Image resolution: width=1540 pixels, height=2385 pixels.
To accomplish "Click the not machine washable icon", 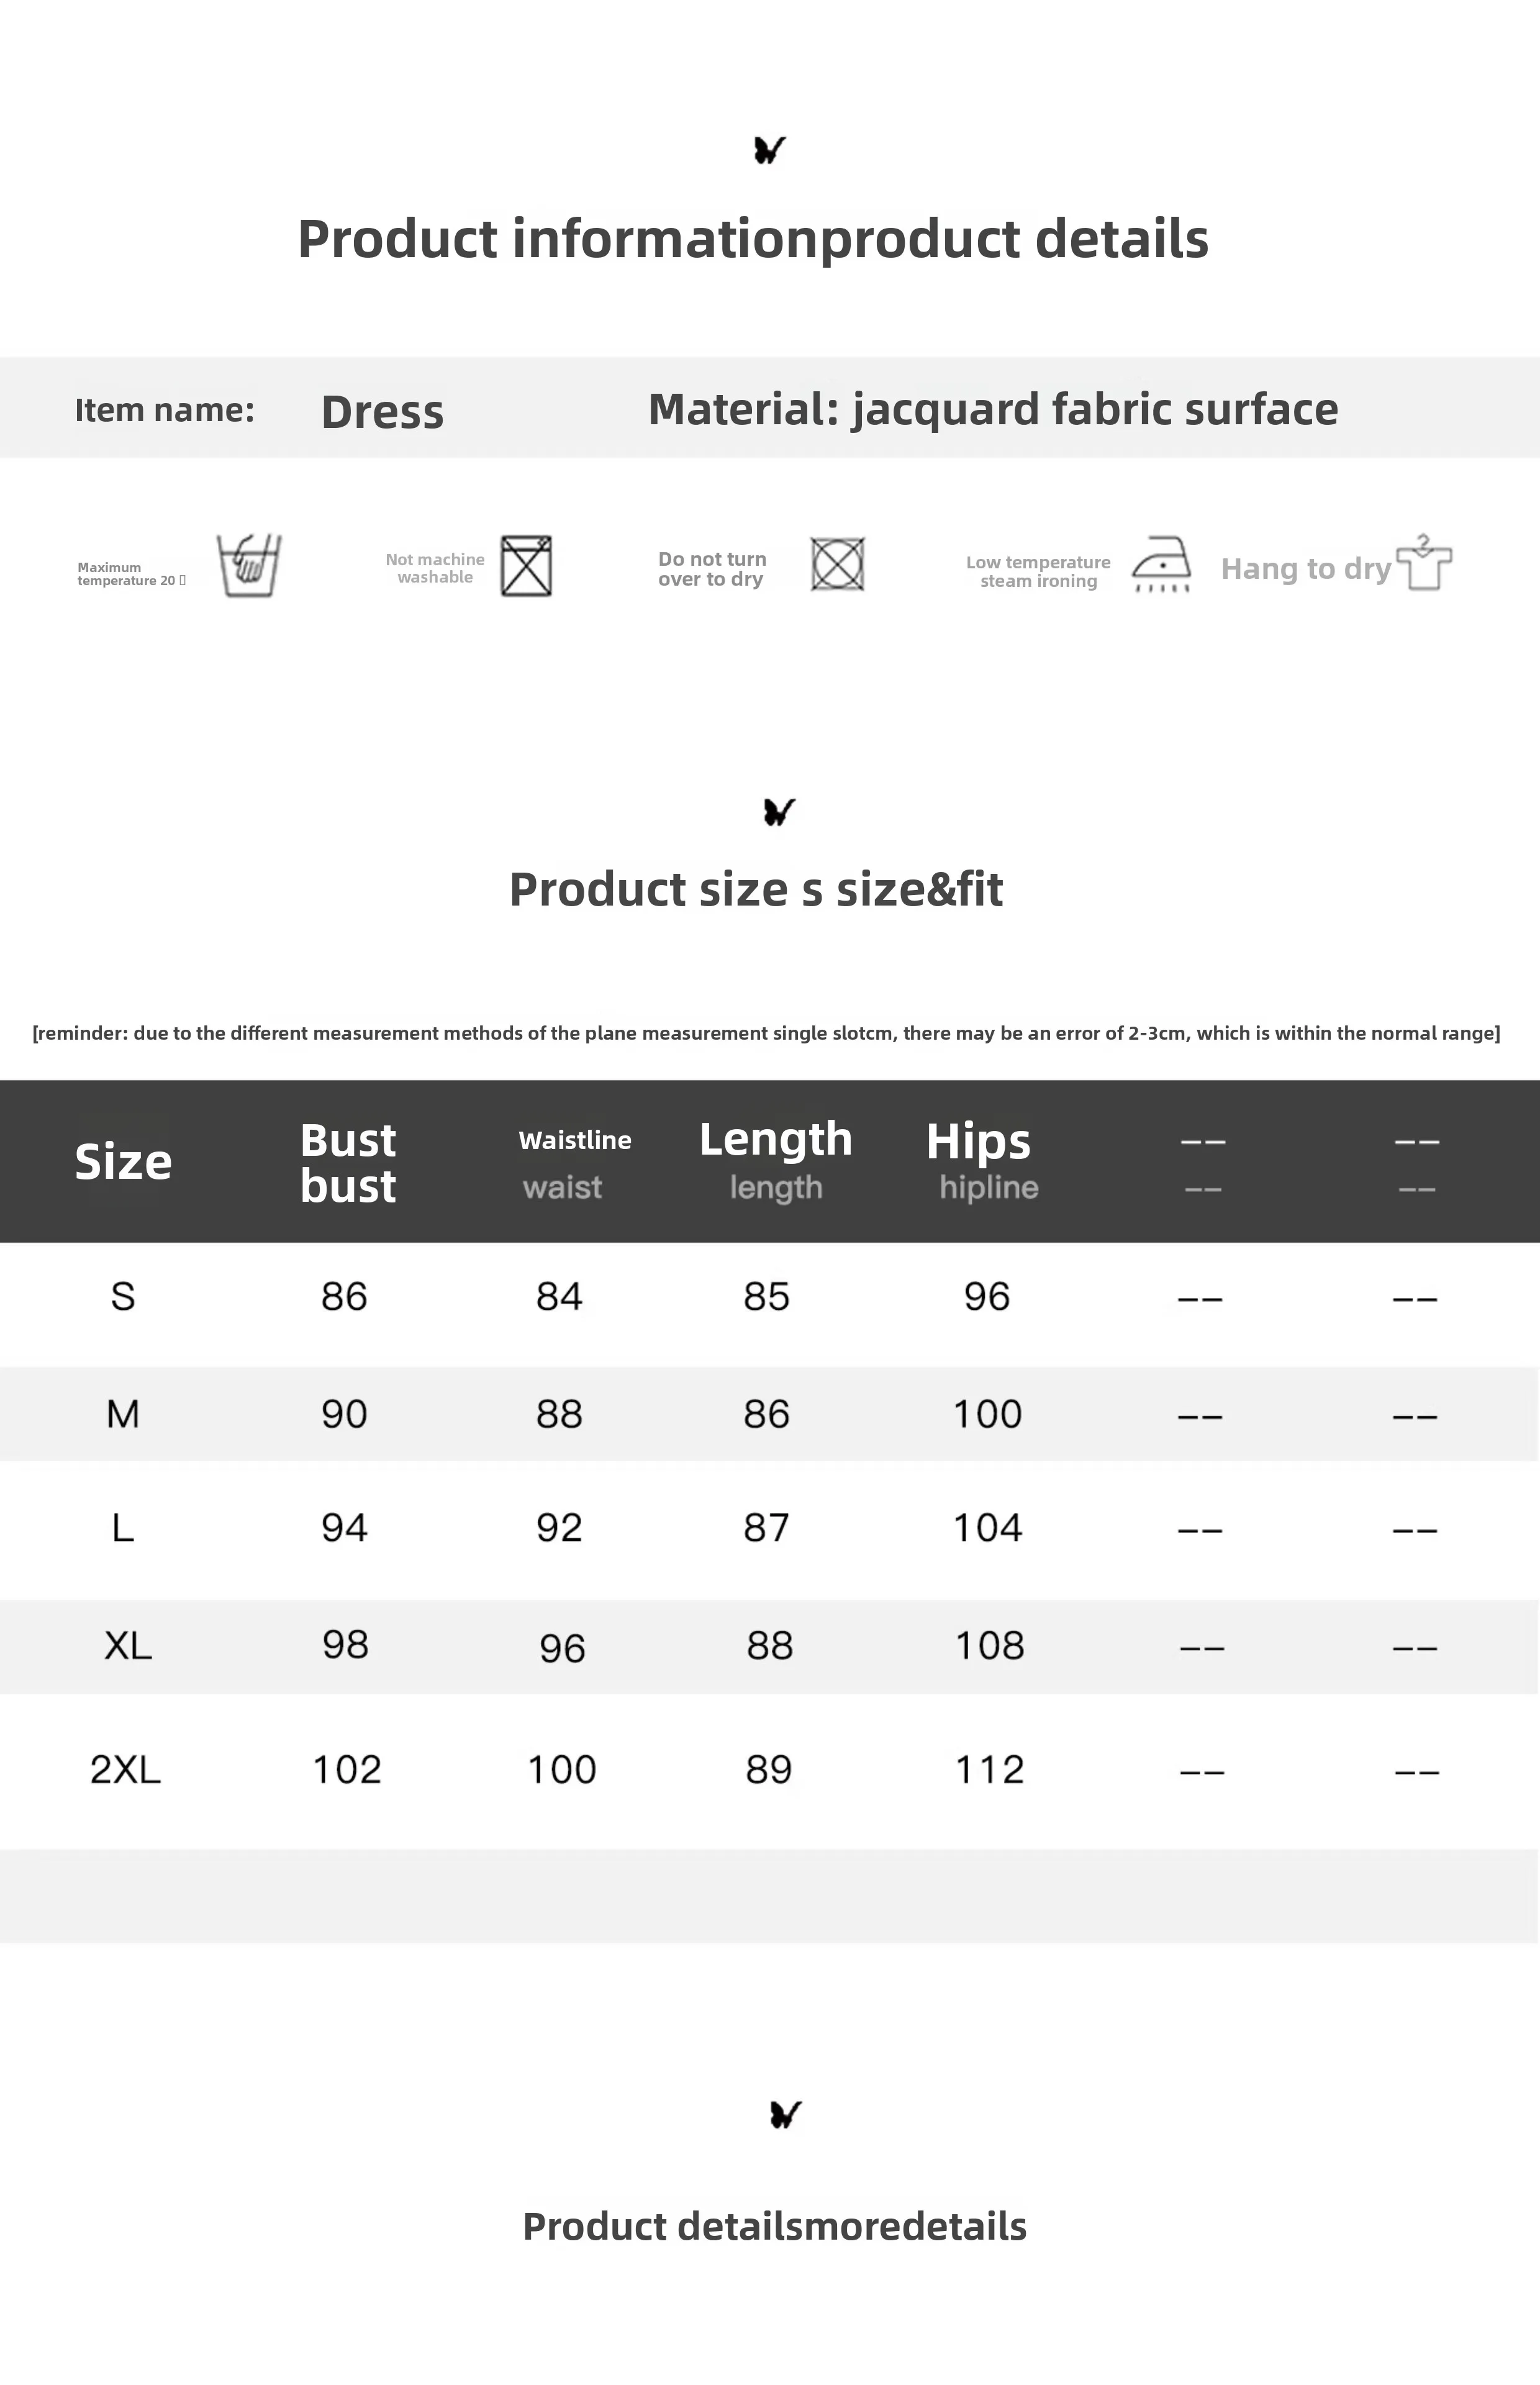I will [526, 566].
